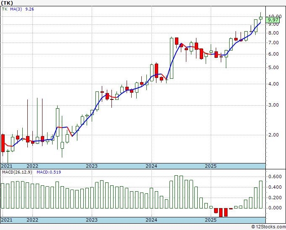Click the tall green candle from mid-2024
The height and width of the screenshot is (230, 286).
point(172,58)
